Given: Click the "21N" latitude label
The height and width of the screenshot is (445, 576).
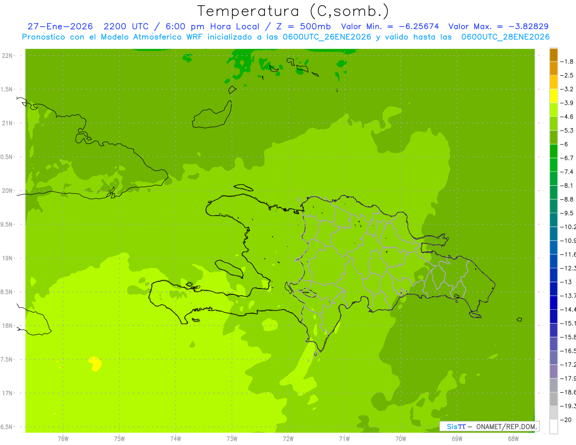Looking at the screenshot, I should point(8,123).
